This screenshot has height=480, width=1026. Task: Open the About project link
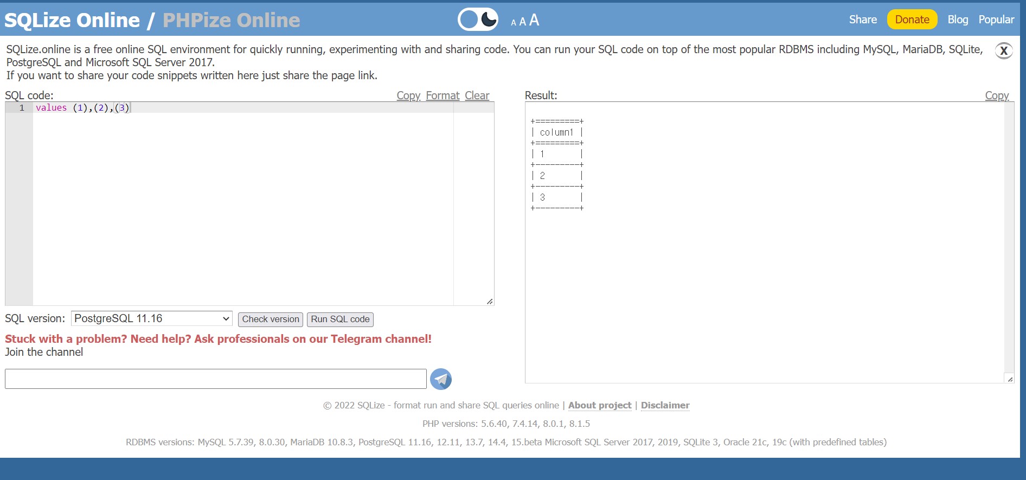[x=600, y=405]
